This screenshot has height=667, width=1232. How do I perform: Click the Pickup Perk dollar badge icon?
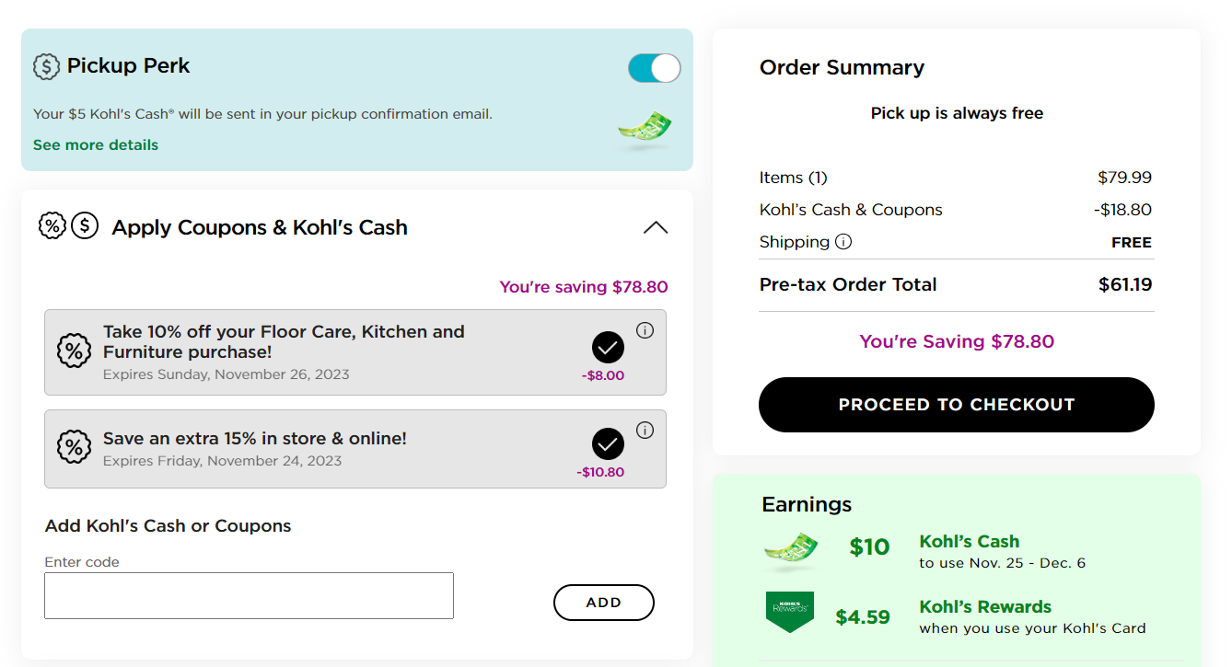tap(46, 66)
